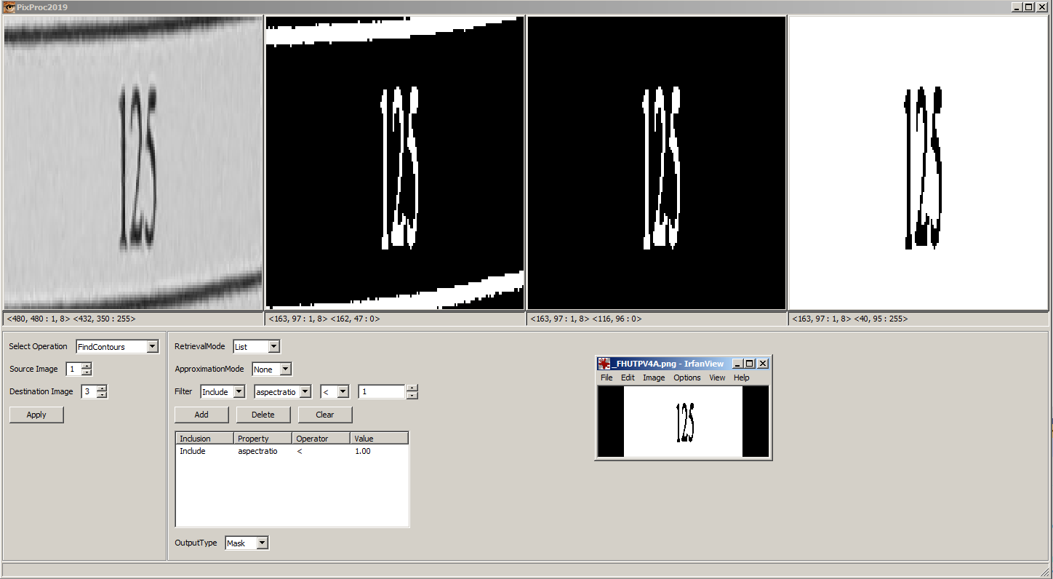Minimize the IrfanView window
This screenshot has width=1053, height=579.
point(738,363)
